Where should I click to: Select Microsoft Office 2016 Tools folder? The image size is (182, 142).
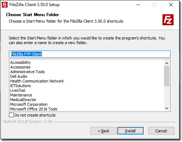click(34, 109)
